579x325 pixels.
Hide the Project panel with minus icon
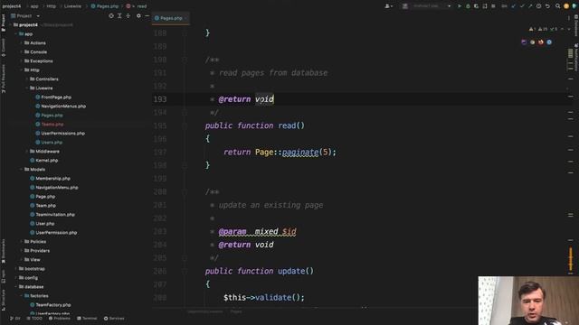tap(147, 16)
